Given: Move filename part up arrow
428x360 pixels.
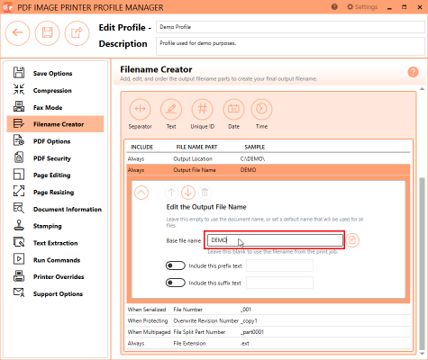Looking at the screenshot, I should [171, 193].
